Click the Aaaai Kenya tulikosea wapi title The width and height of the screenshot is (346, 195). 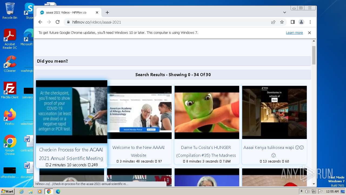[274, 151]
